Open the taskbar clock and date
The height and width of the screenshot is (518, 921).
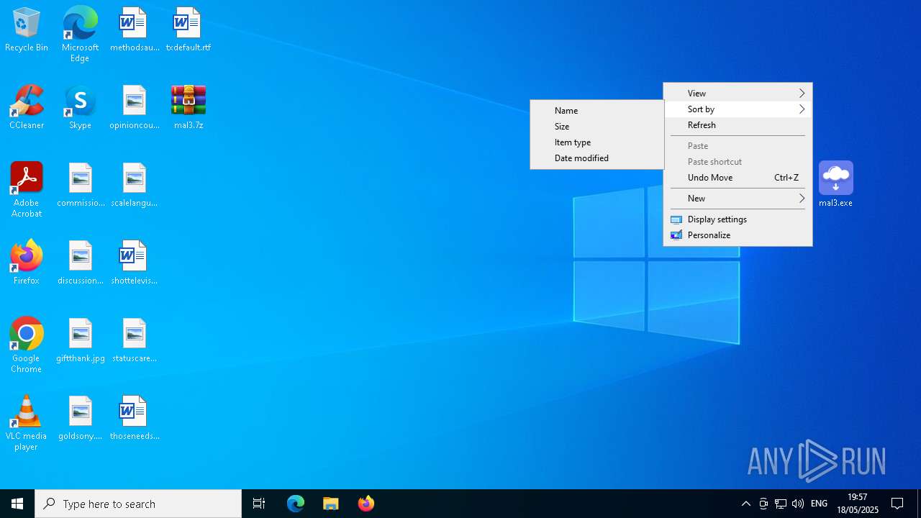(858, 504)
